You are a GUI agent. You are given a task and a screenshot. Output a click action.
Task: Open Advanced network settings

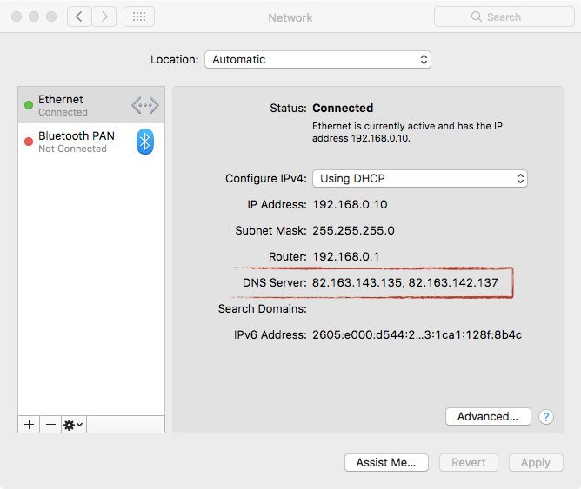[488, 417]
